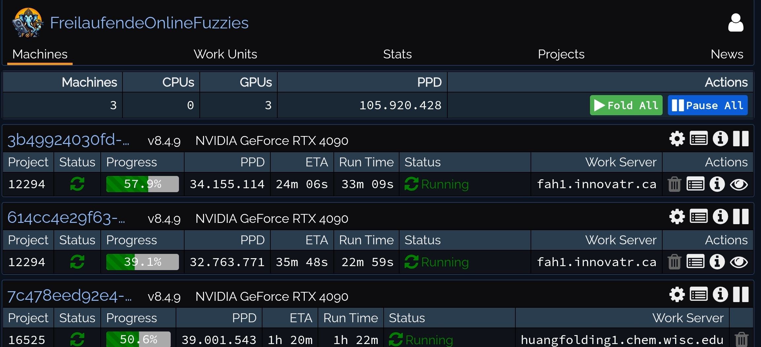Open the 3D viewer eye for first machine
This screenshot has width=761, height=347.
[x=739, y=184]
